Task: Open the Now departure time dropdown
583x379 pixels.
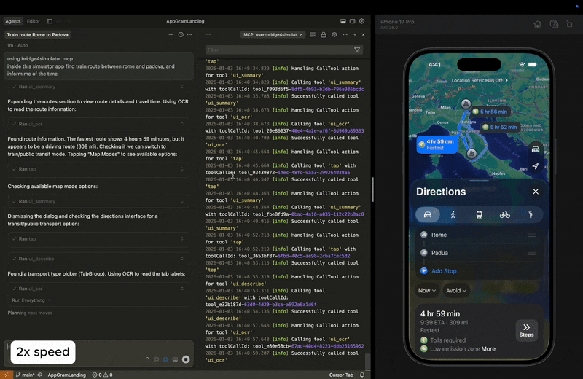Action: click(426, 291)
